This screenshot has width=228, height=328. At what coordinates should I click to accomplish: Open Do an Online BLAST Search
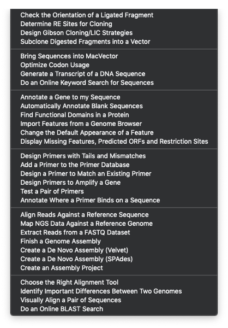[x=114, y=309]
